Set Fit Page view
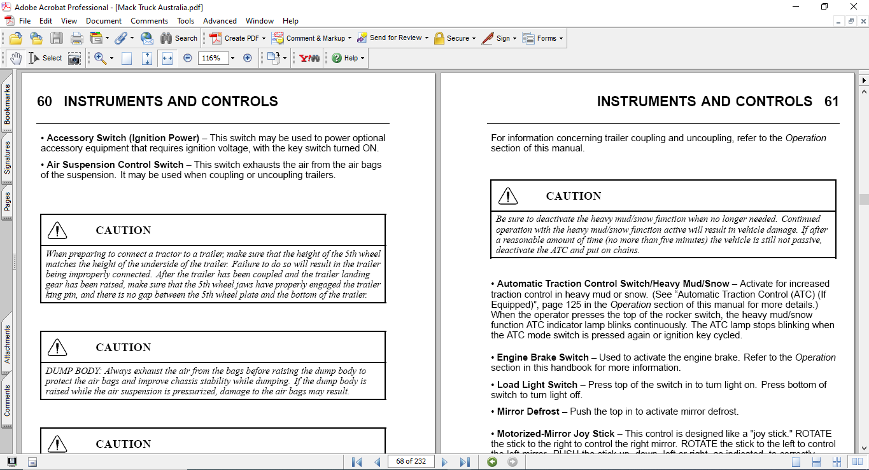This screenshot has height=470, width=869. (x=147, y=58)
